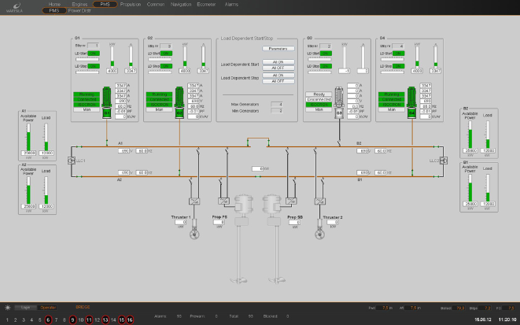Switch to the Propulsion menu tab
Image resolution: width=520 pixels, height=325 pixels.
[x=131, y=4]
